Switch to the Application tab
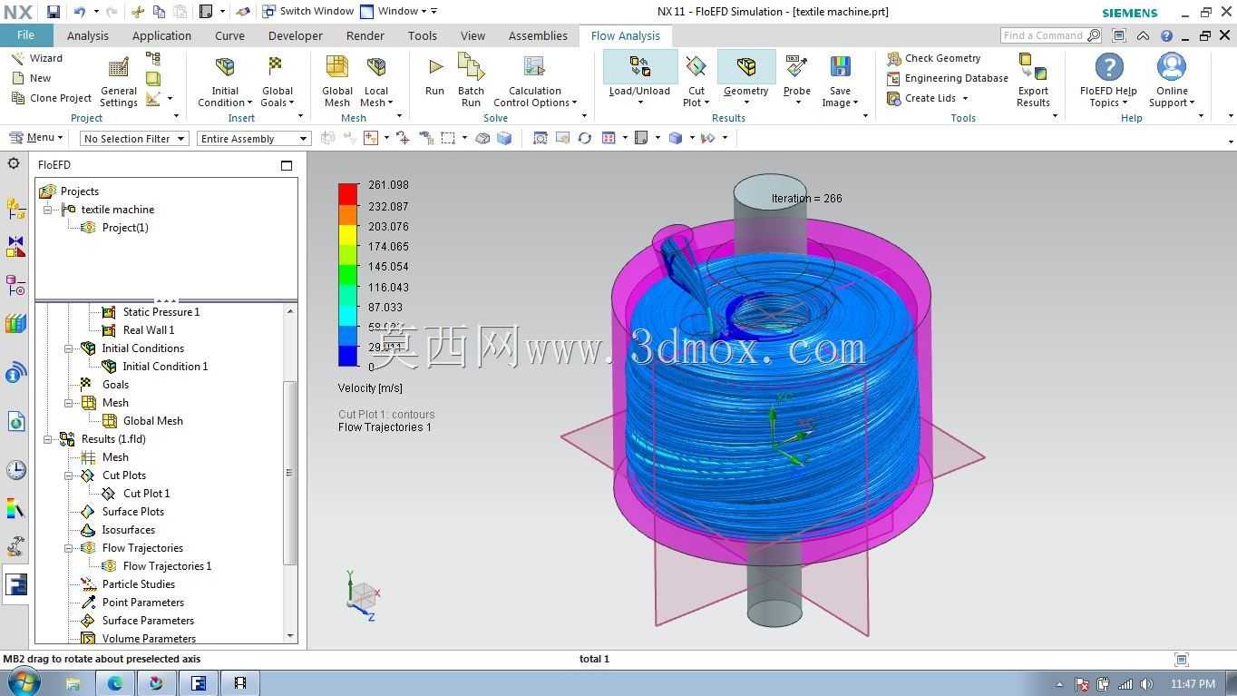The height and width of the screenshot is (696, 1237). (161, 36)
